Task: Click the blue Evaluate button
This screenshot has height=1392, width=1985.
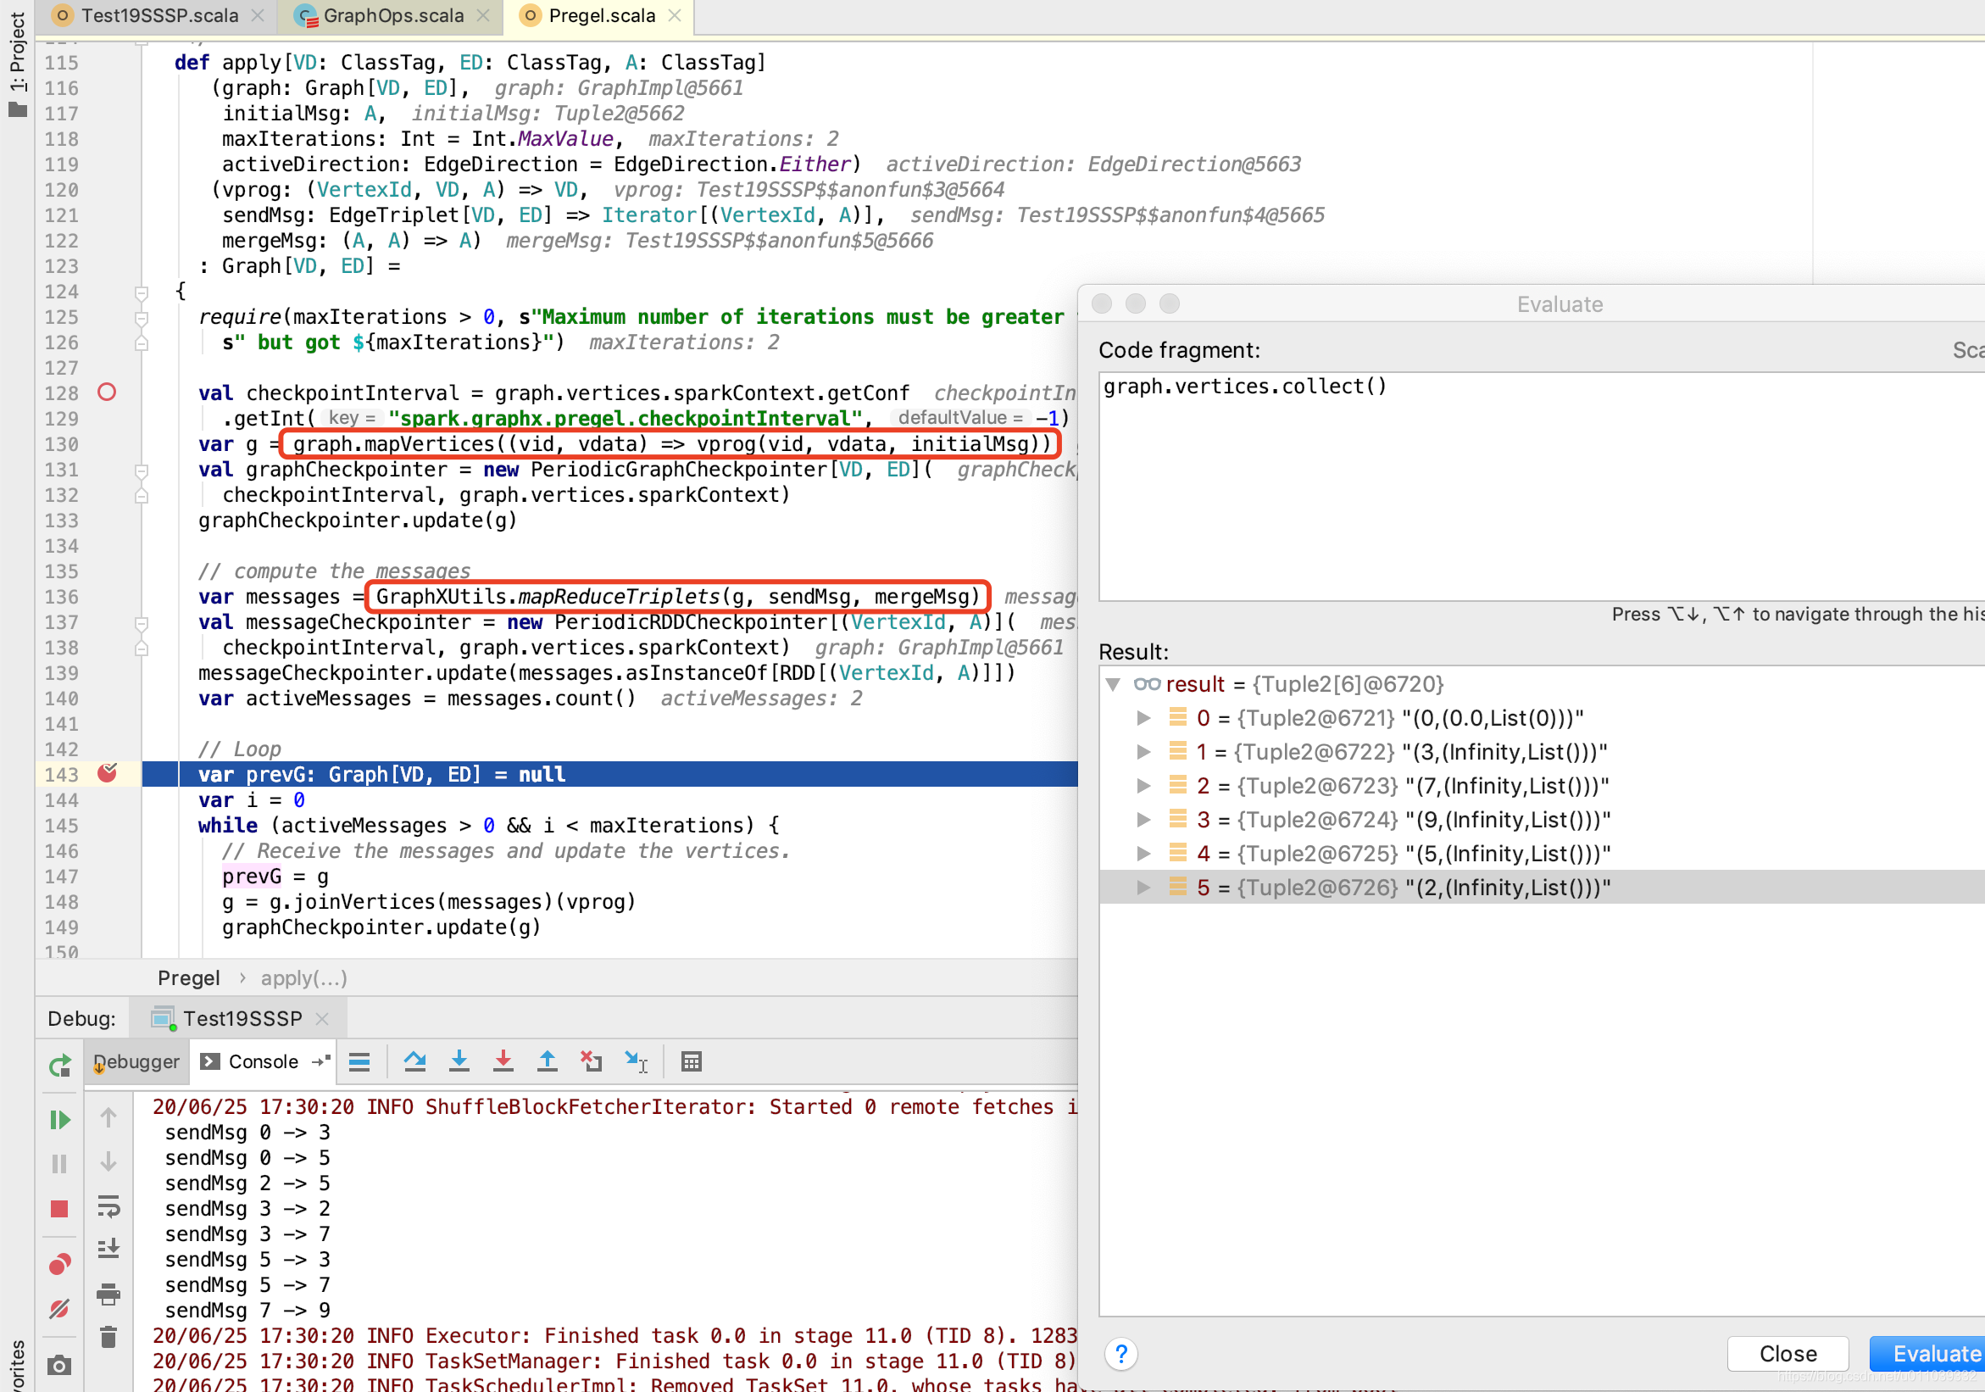Action: [1935, 1354]
